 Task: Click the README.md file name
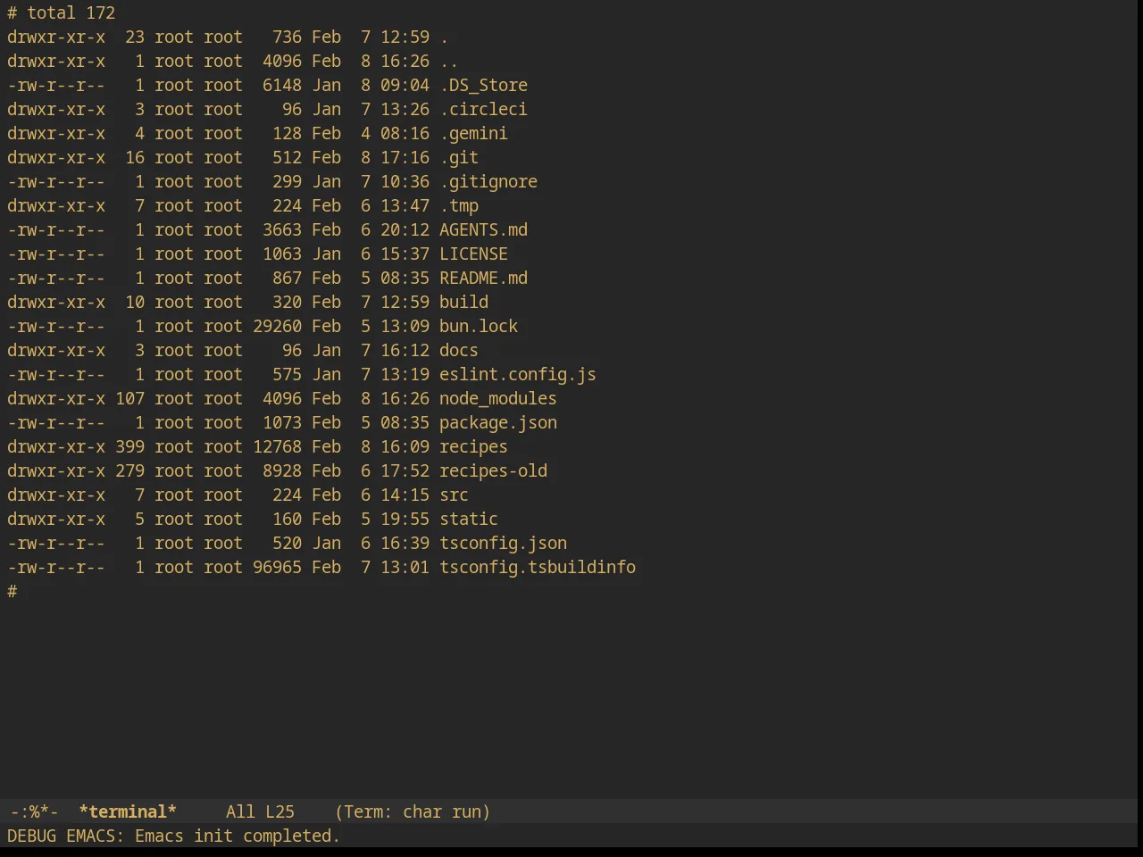[x=483, y=278]
